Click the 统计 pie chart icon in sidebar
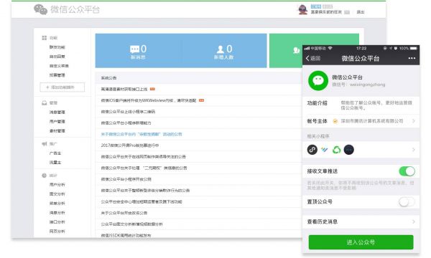Viewport: 431px width, 258px height. (44, 176)
